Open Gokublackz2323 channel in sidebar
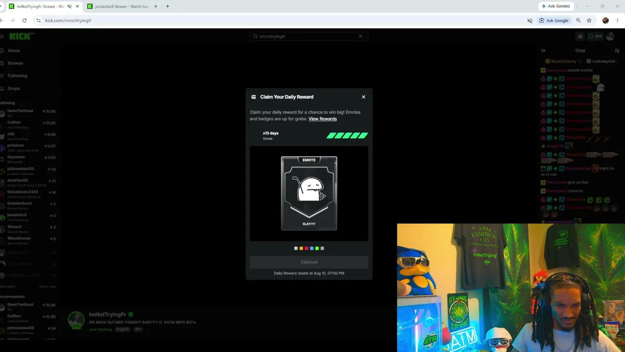 (28, 194)
